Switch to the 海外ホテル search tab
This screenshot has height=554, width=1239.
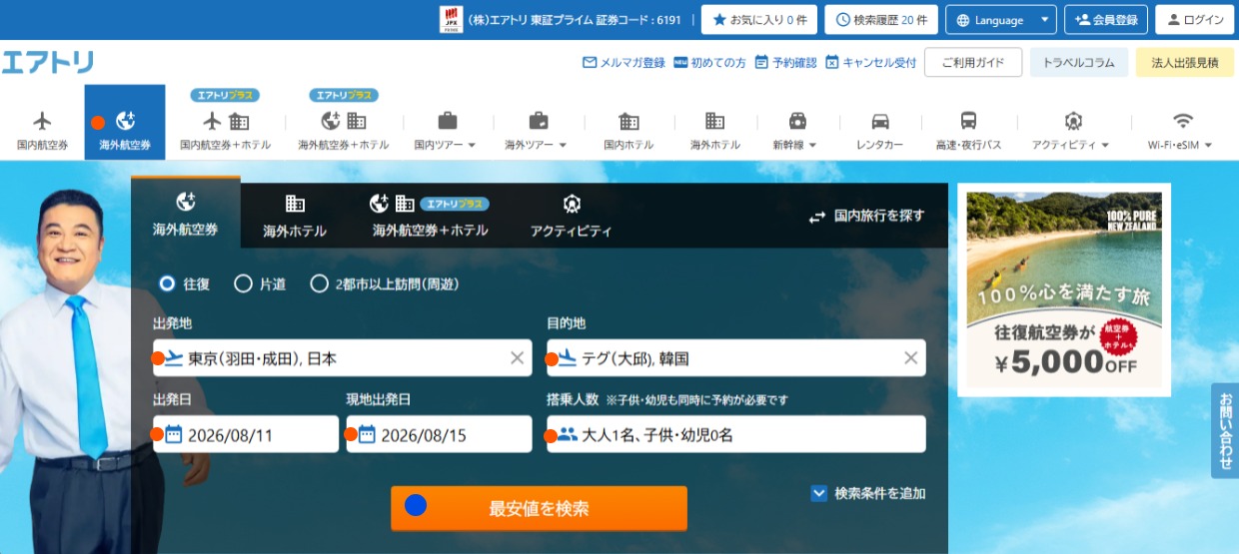click(295, 216)
